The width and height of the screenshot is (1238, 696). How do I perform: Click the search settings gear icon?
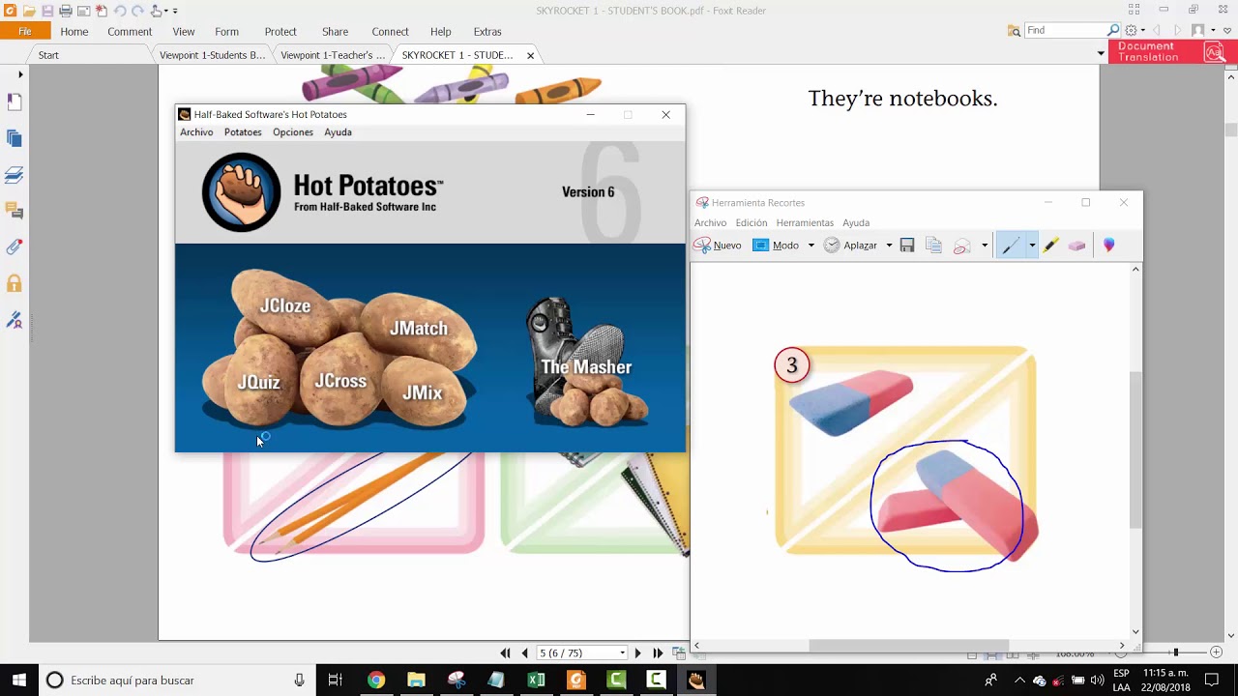[1131, 30]
